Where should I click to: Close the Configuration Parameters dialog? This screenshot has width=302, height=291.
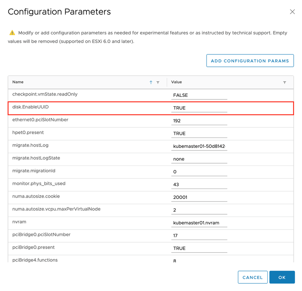(292, 12)
